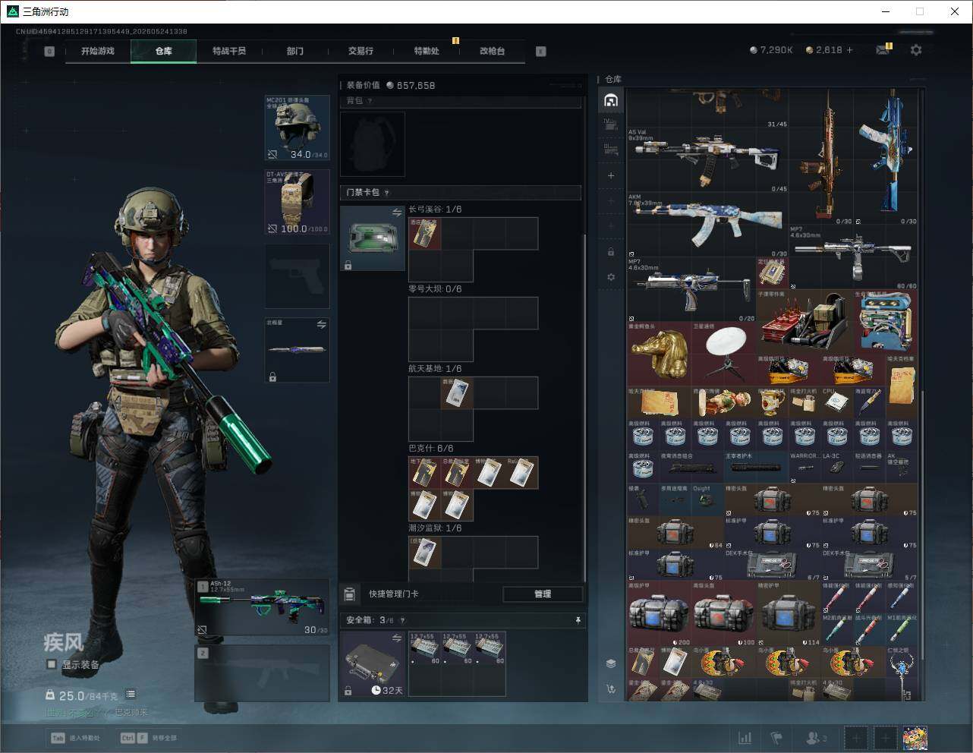Toggle the 显示装备 checkbox
Image resolution: width=973 pixels, height=753 pixels.
click(x=52, y=664)
